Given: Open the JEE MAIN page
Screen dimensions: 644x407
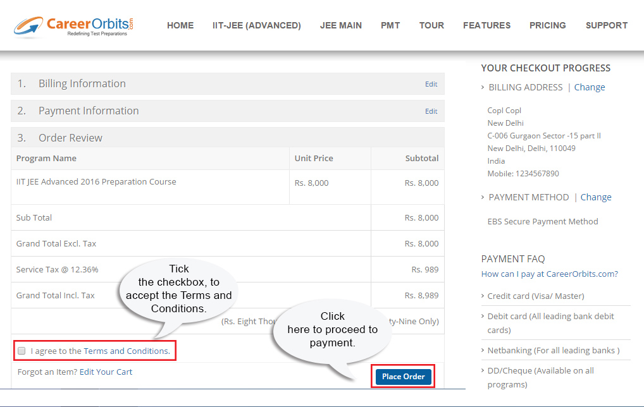Looking at the screenshot, I should (341, 25).
